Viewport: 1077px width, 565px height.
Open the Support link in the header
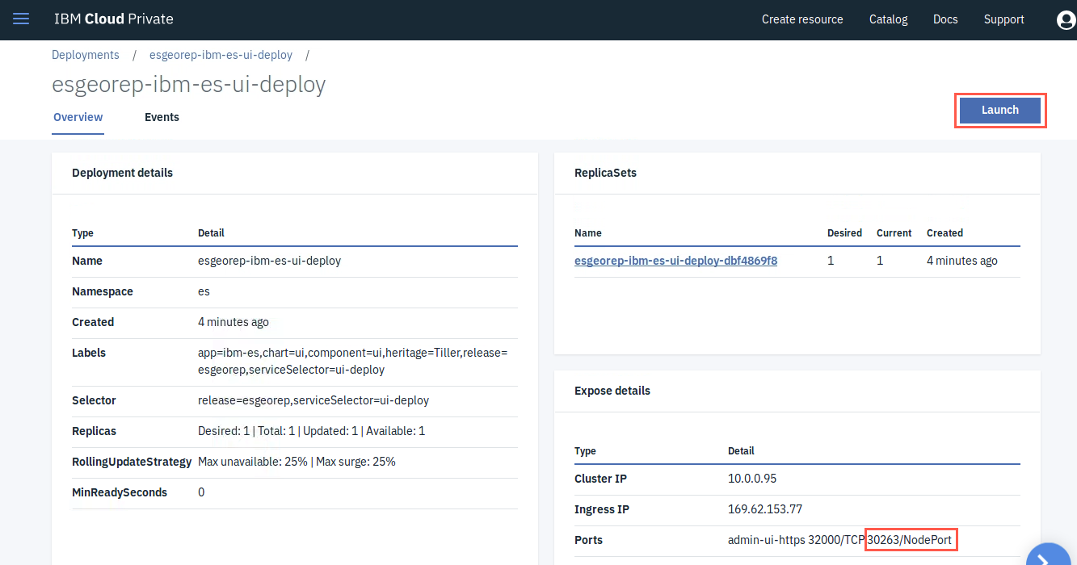[x=1004, y=19]
